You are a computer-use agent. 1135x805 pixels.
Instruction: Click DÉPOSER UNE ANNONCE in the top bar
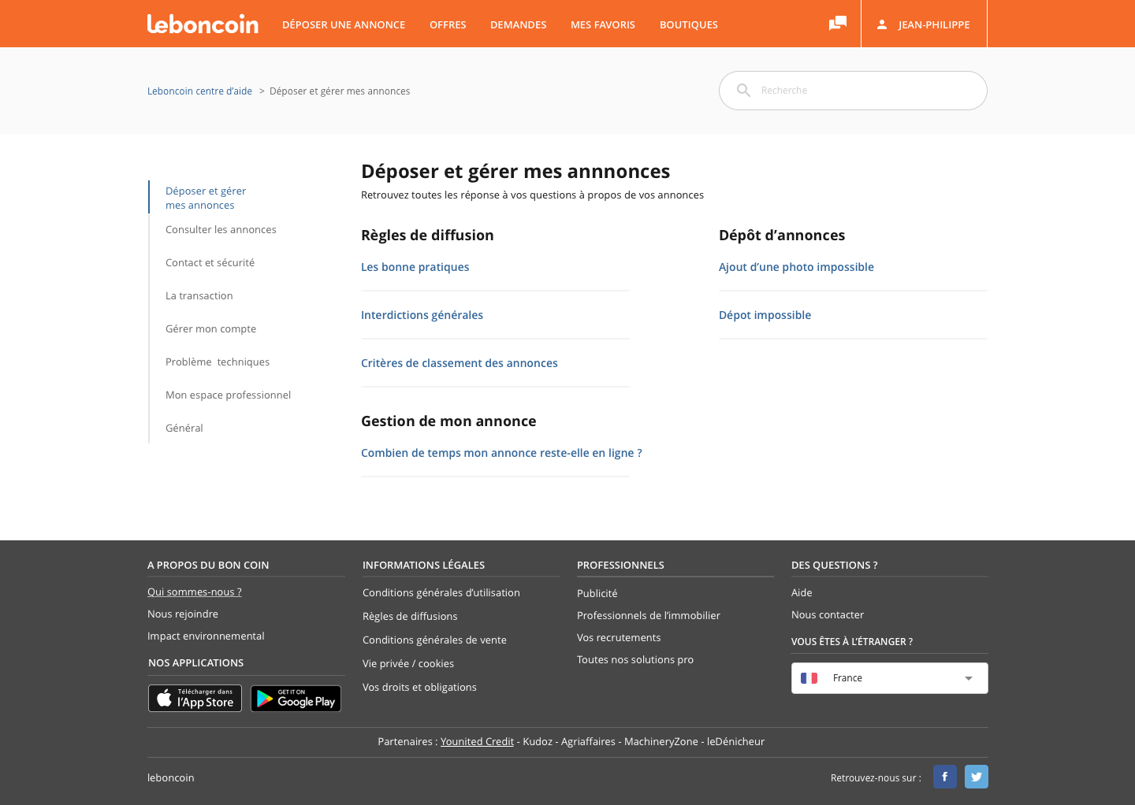click(344, 24)
